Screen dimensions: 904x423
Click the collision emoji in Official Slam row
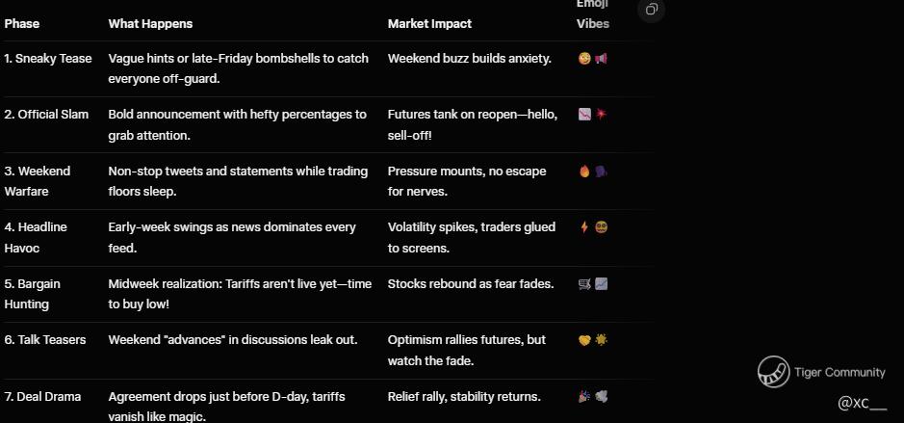pos(601,115)
